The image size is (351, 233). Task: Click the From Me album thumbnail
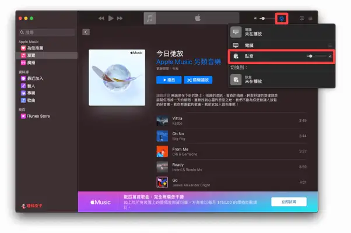click(x=162, y=151)
